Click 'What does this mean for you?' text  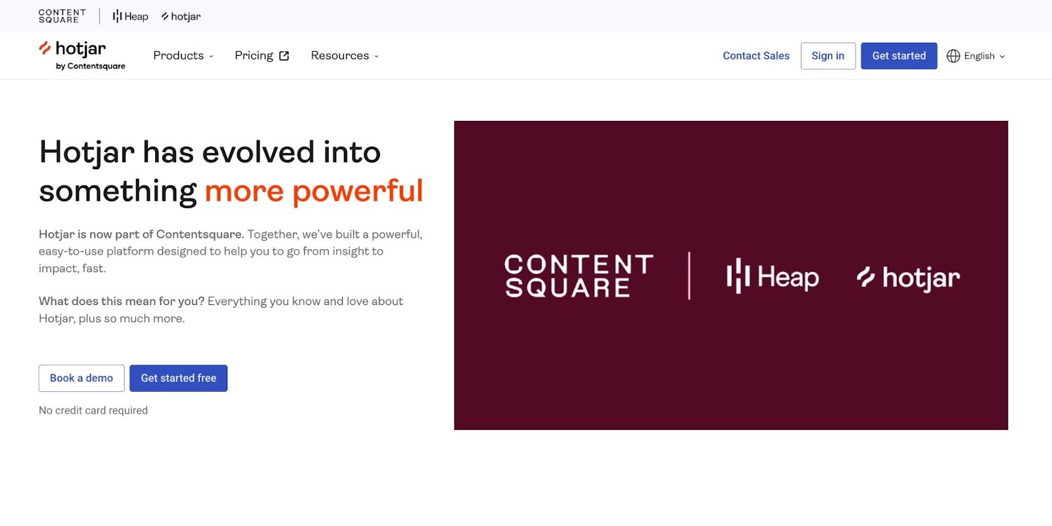tap(122, 301)
